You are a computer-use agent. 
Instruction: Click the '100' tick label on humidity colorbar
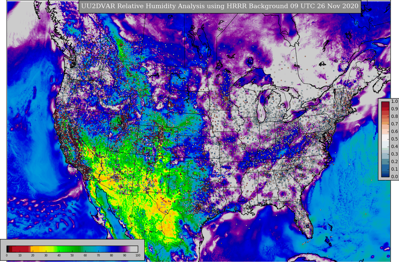[x=138, y=255]
